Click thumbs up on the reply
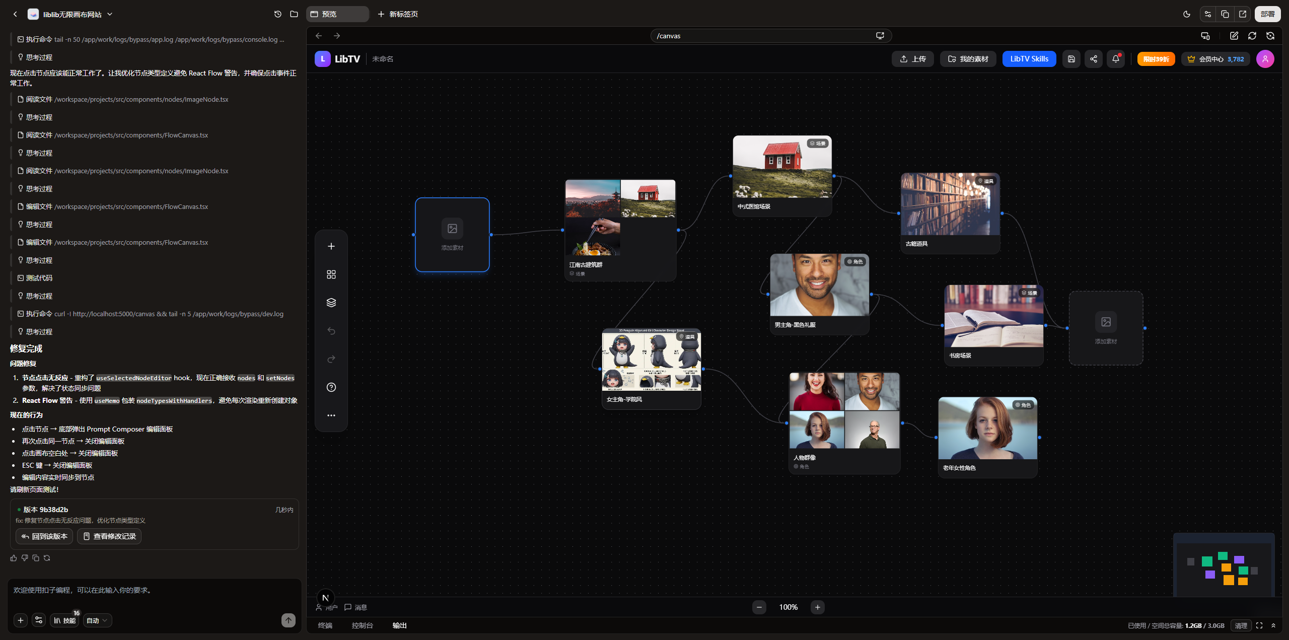The width and height of the screenshot is (1289, 640). click(14, 558)
